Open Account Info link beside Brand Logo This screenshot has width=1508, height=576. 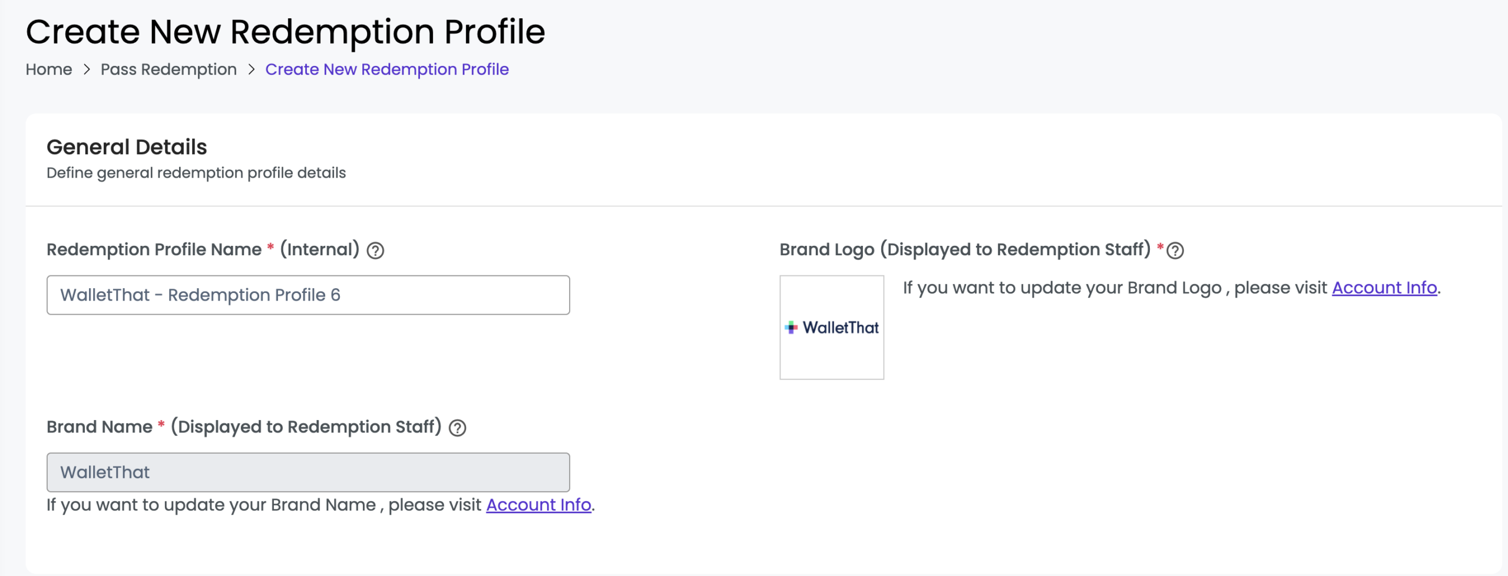(1384, 288)
